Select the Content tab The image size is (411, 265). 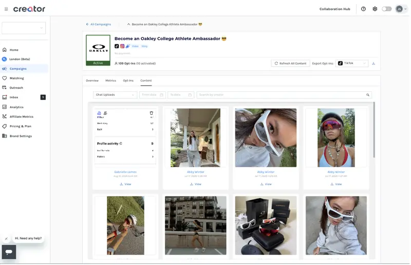click(146, 80)
